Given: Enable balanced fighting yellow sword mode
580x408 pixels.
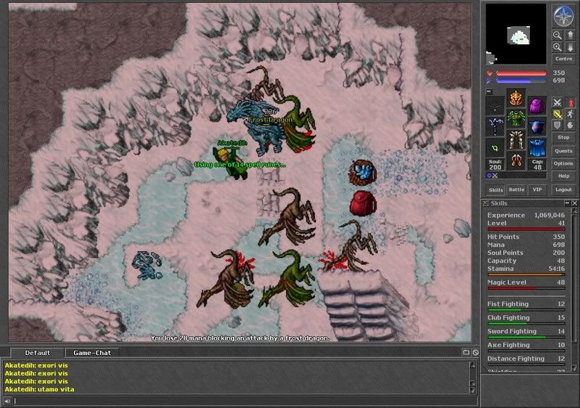Looking at the screenshot, I should (557, 114).
